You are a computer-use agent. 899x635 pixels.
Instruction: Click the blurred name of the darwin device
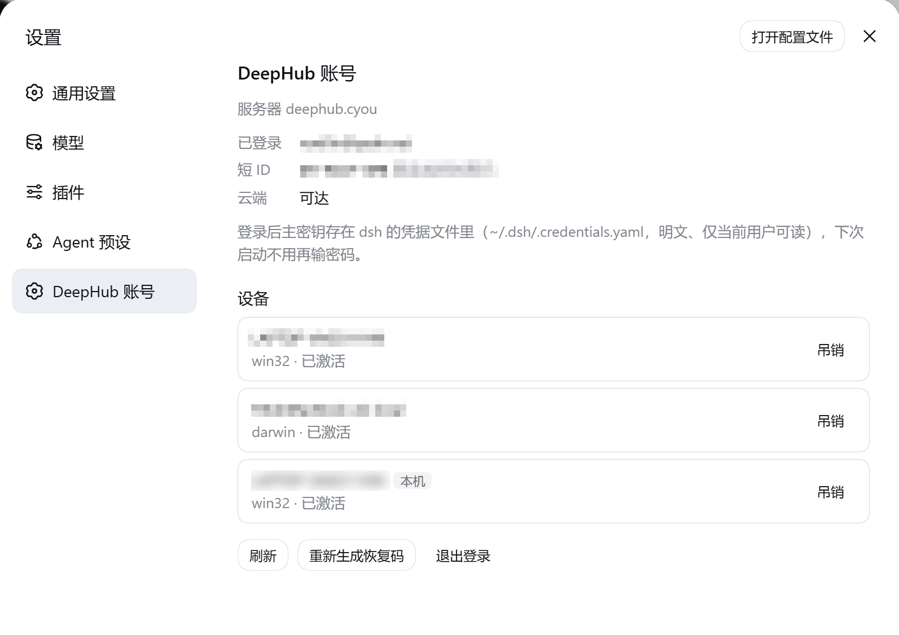pyautogui.click(x=329, y=410)
